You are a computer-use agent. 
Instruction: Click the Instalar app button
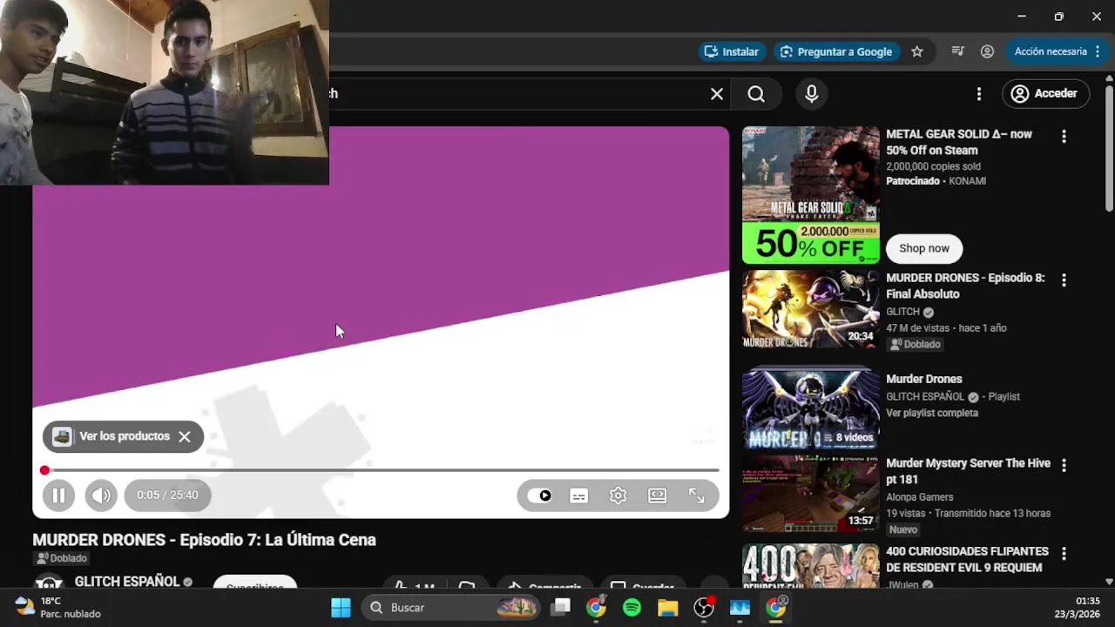point(732,51)
